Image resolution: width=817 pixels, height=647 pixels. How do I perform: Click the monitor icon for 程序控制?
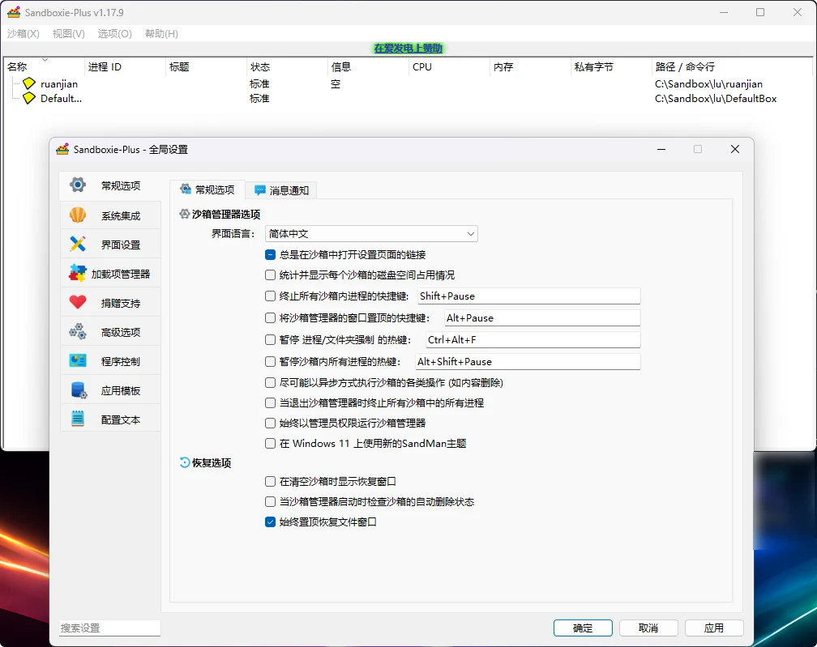click(78, 360)
